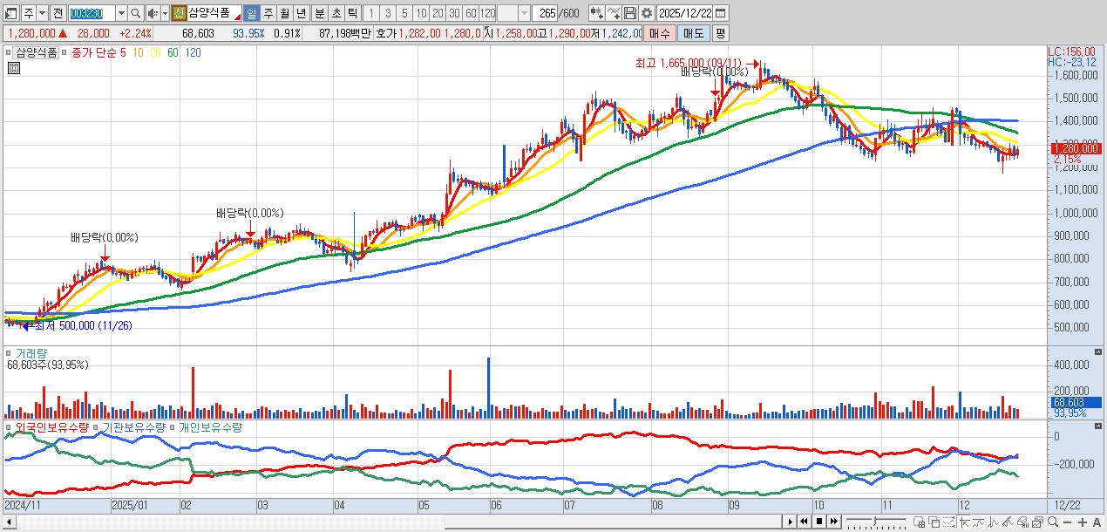Click the crosshair cursor tool icon
1107x532 pixels.
(x=966, y=522)
